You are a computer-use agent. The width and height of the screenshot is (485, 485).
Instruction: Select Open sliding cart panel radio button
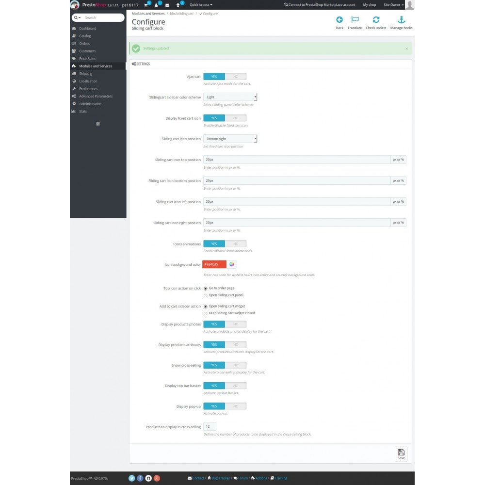tap(206, 295)
